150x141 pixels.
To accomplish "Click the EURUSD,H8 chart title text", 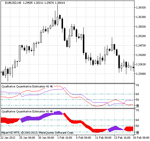I will pos(13,3).
